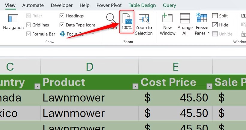The height and width of the screenshot is (130, 246).
Task: Click the formula bar input area
Action: pos(123,52)
